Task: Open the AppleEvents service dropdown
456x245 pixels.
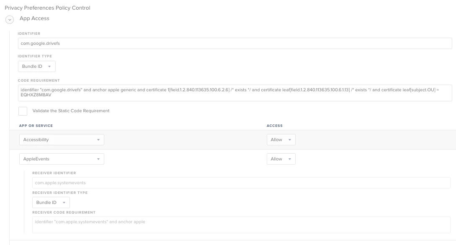Action: (x=62, y=159)
